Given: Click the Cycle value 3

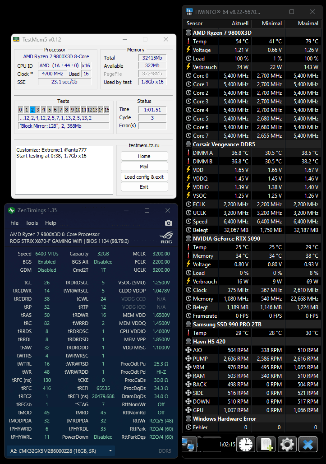Looking at the screenshot, I should pyautogui.click(x=152, y=117).
